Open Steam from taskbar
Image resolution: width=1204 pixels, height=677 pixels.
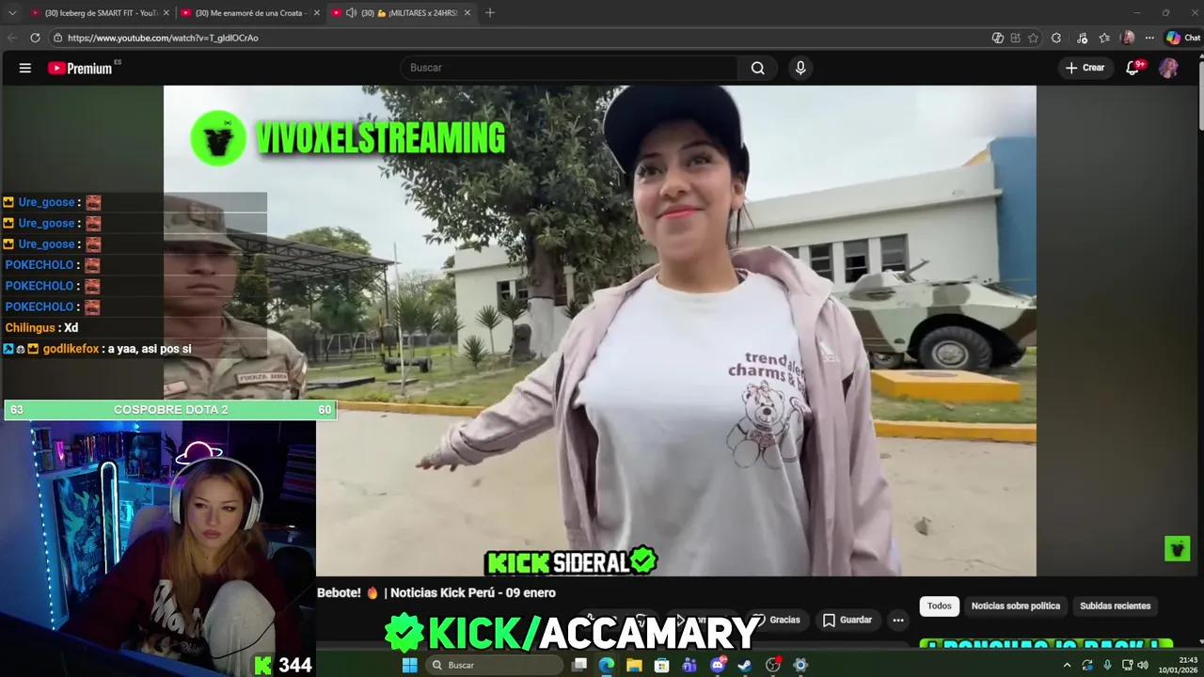coord(745,665)
